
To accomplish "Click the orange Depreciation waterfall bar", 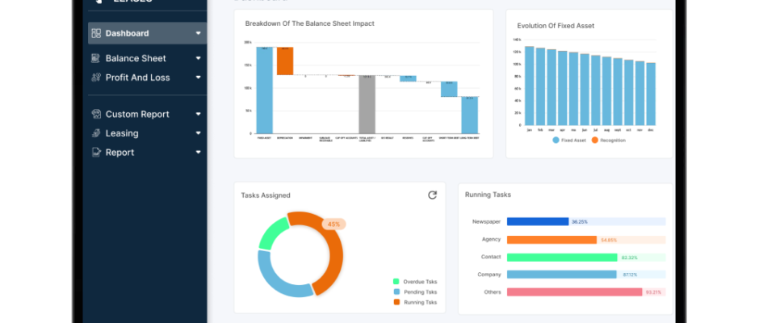I will pyautogui.click(x=285, y=61).
